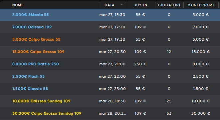The image size is (220, 120).
Task: Sort tournaments by NOME column header
Action: tap(18, 5)
